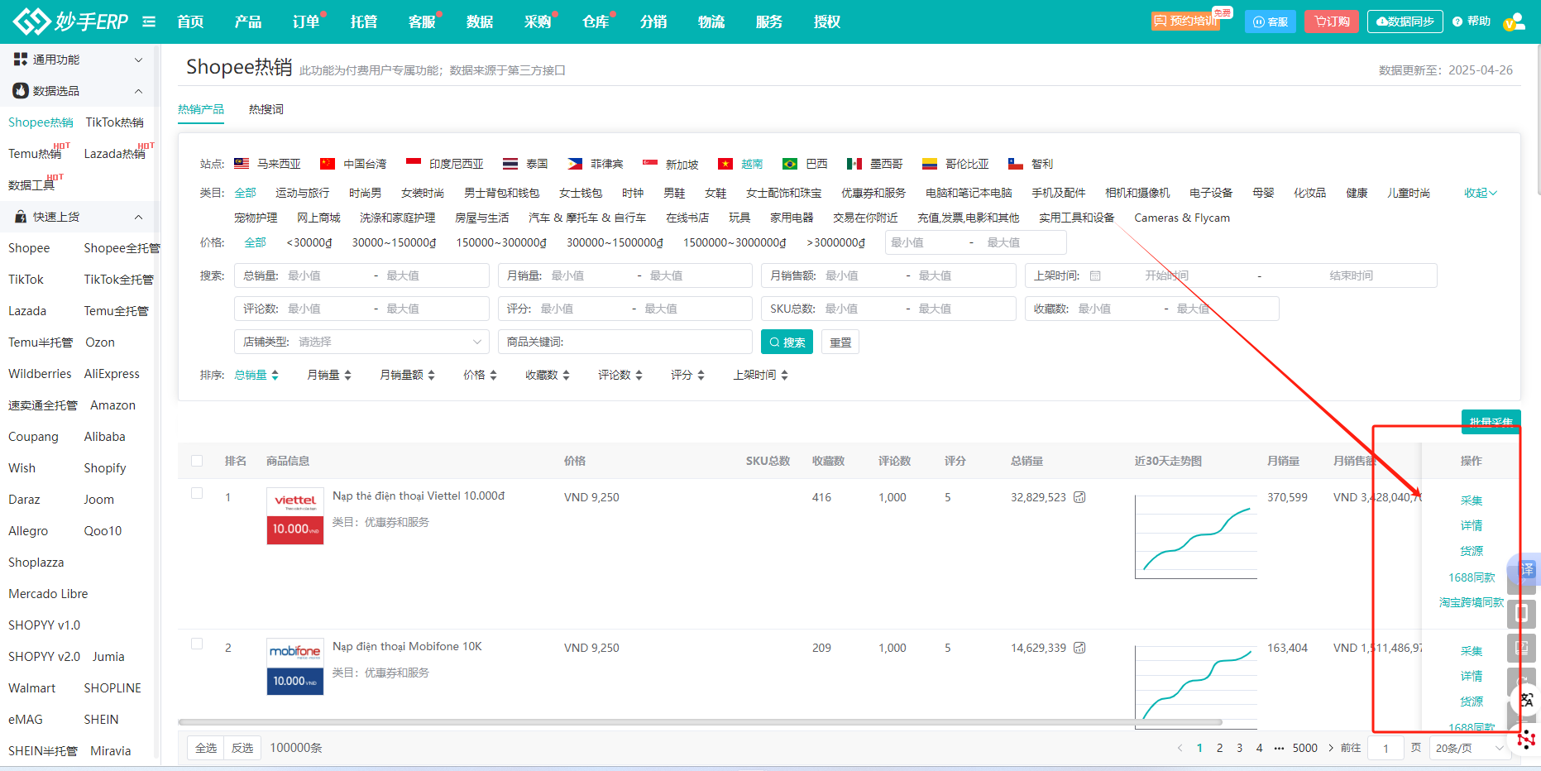
Task: Click the 重置 reset button
Action: coord(840,342)
